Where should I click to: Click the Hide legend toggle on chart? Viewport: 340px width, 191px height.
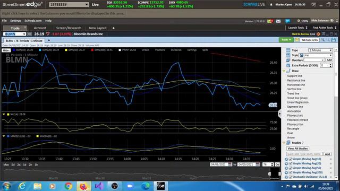pos(6,50)
